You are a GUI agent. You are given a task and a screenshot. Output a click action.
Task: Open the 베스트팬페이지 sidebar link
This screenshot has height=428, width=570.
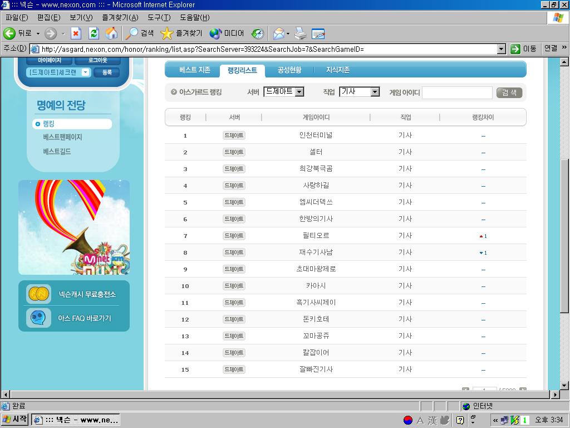click(62, 137)
